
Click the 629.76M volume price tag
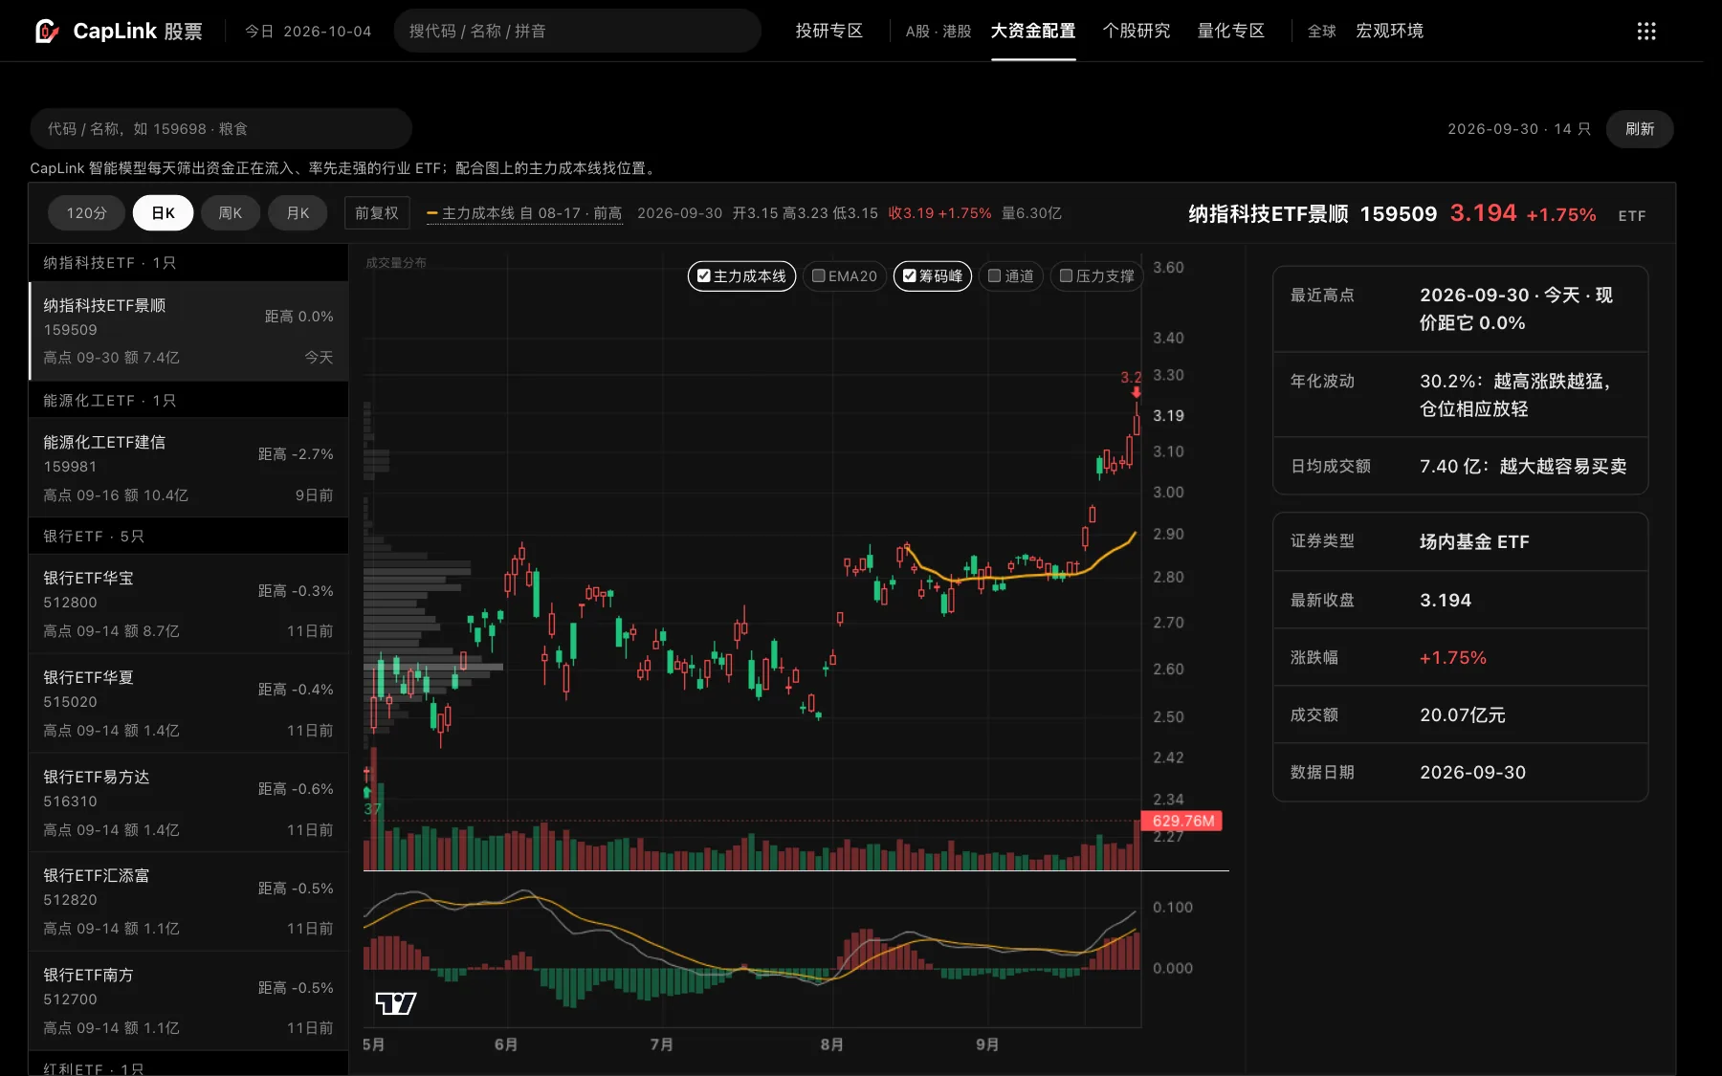1182,821
